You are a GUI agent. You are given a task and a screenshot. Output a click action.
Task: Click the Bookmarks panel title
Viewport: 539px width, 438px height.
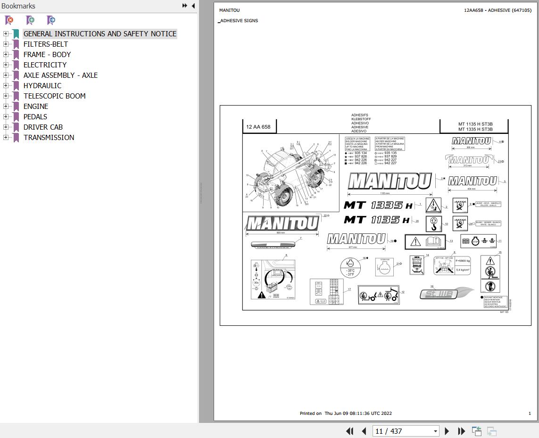click(18, 6)
